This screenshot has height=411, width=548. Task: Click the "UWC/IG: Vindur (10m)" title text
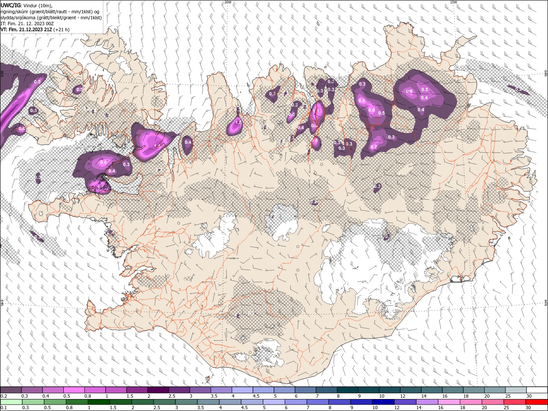click(27, 5)
